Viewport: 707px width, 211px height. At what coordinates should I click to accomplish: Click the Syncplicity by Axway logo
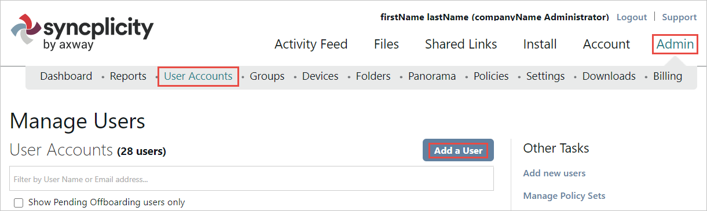pyautogui.click(x=82, y=33)
